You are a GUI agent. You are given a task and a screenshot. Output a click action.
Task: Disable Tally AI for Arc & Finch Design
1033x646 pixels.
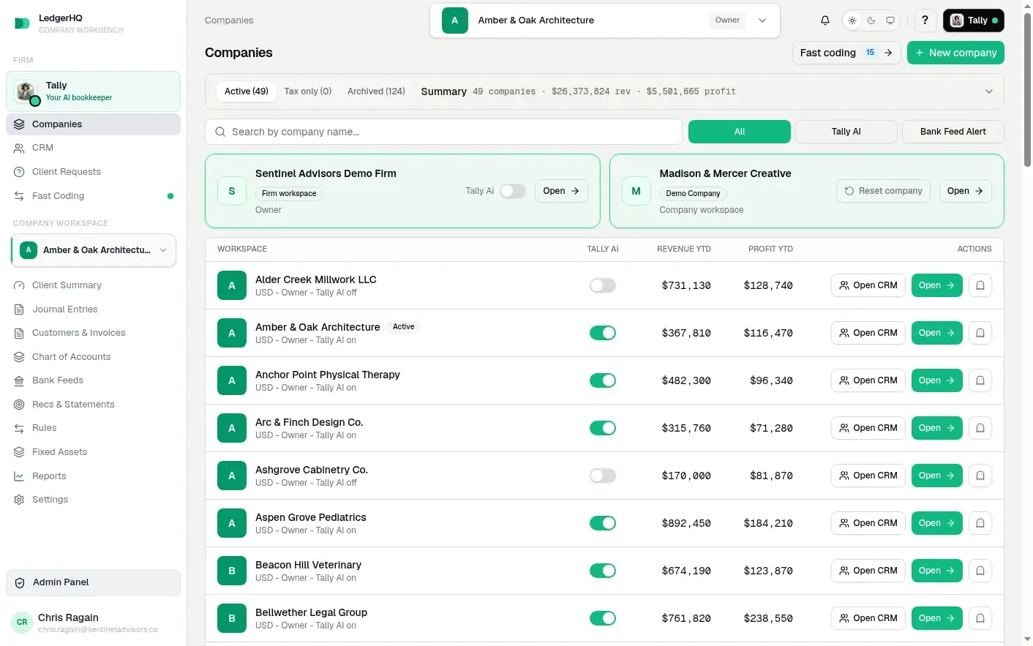click(603, 428)
